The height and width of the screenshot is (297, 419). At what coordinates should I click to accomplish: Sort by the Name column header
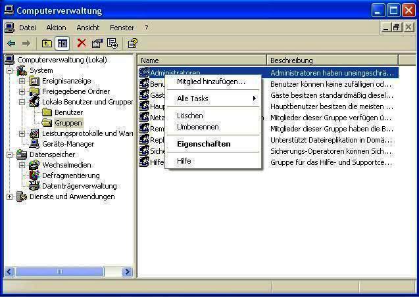(203, 60)
